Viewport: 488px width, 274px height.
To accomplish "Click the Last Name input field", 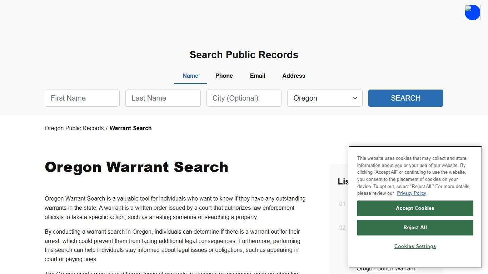I will pyautogui.click(x=163, y=98).
